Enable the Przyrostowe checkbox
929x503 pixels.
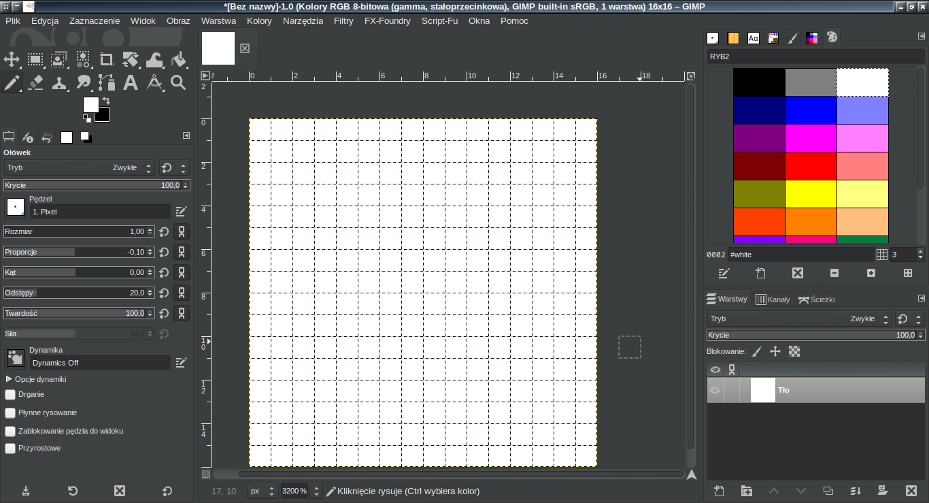(x=10, y=449)
